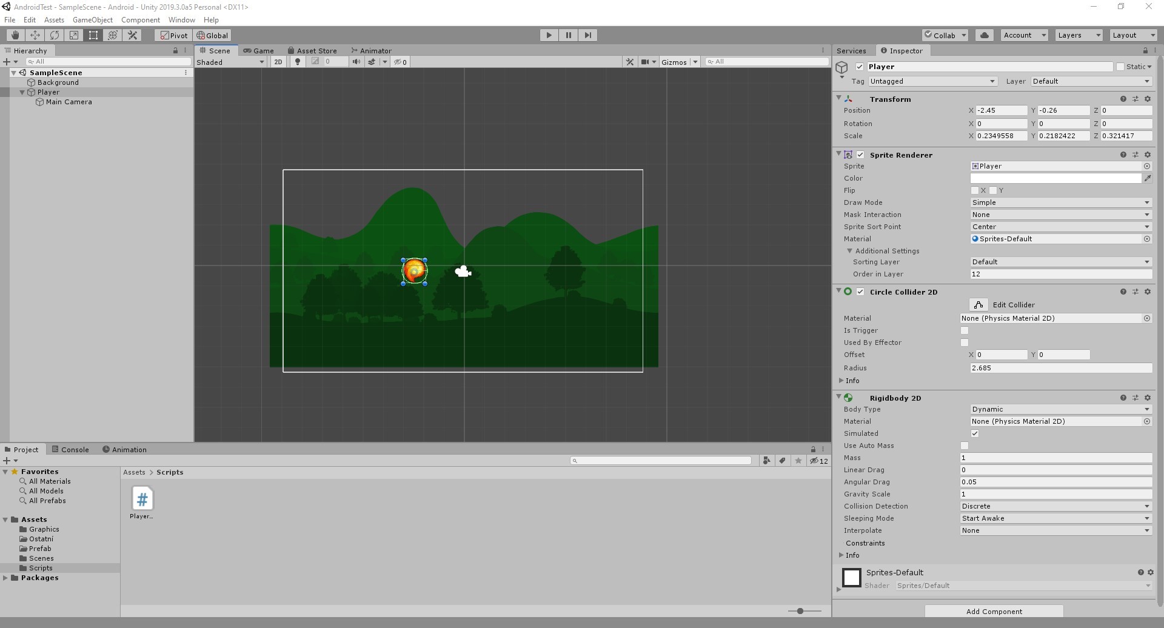Image resolution: width=1164 pixels, height=628 pixels.
Task: Open the Sleeping Mode dropdown
Action: coord(1055,518)
